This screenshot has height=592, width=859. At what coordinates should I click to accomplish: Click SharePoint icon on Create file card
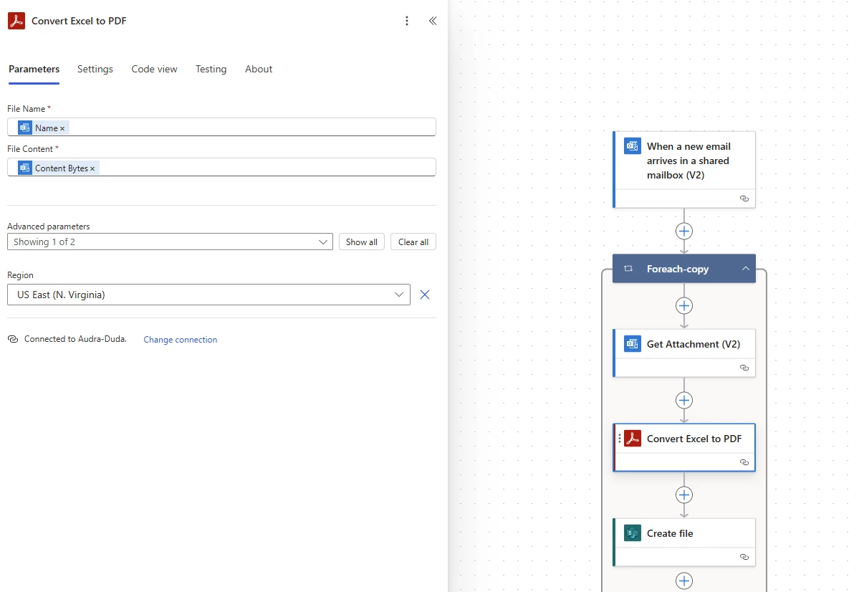tap(633, 533)
